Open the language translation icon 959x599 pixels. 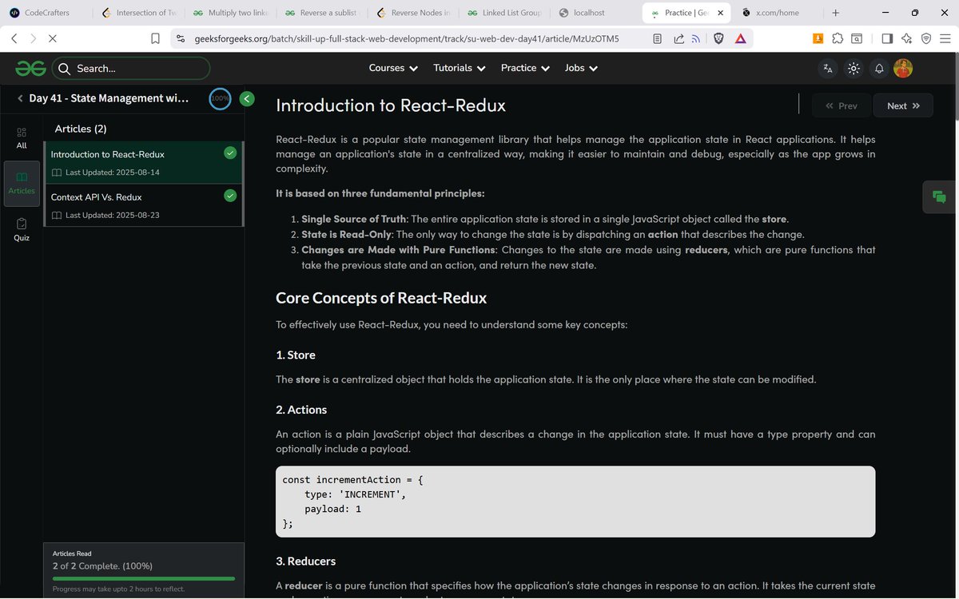(827, 69)
